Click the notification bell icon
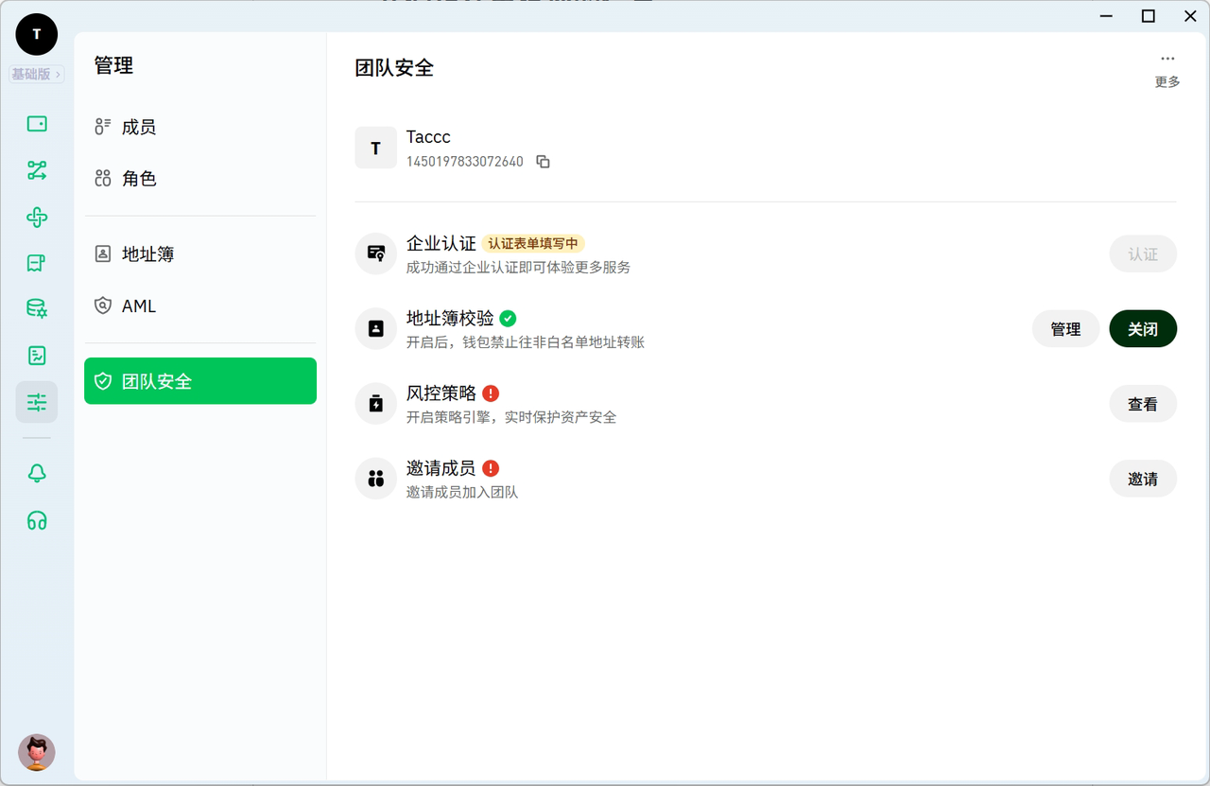This screenshot has width=1210, height=786. (37, 474)
